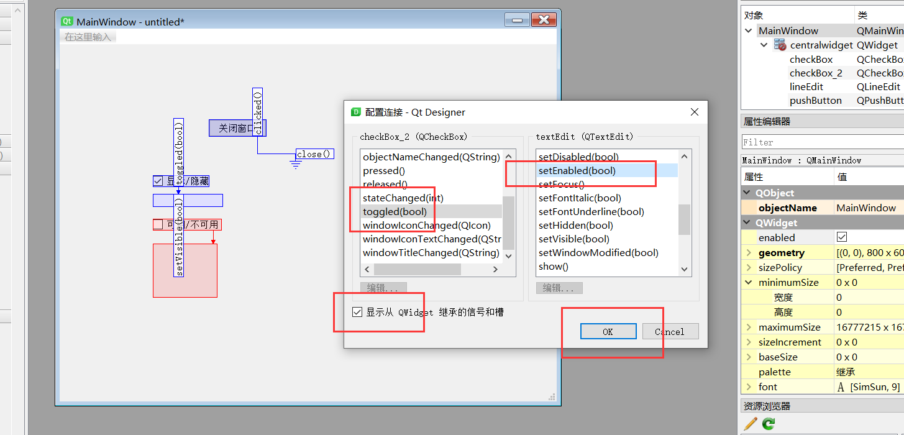Select lineEdit in the object tree
This screenshot has height=435, width=904.
806,87
